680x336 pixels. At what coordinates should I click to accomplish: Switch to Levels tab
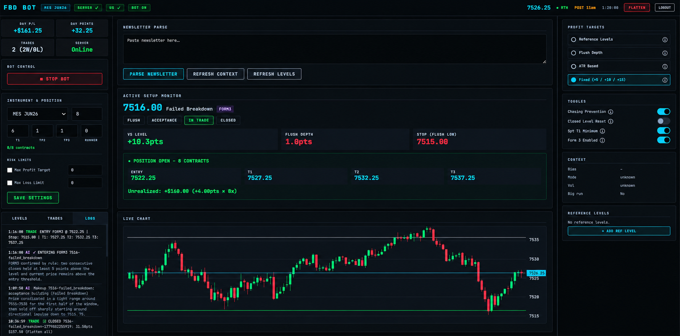[x=19, y=218]
